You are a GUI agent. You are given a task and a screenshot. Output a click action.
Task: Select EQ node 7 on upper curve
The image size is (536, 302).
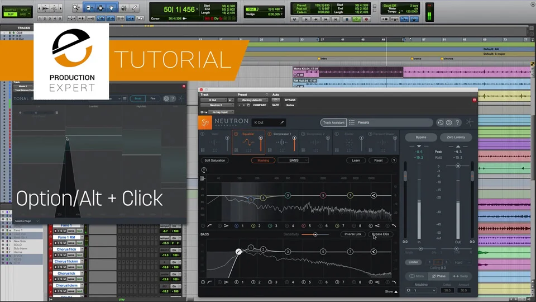[350, 195]
